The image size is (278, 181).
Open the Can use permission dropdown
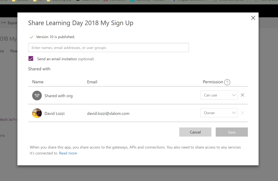(219, 95)
